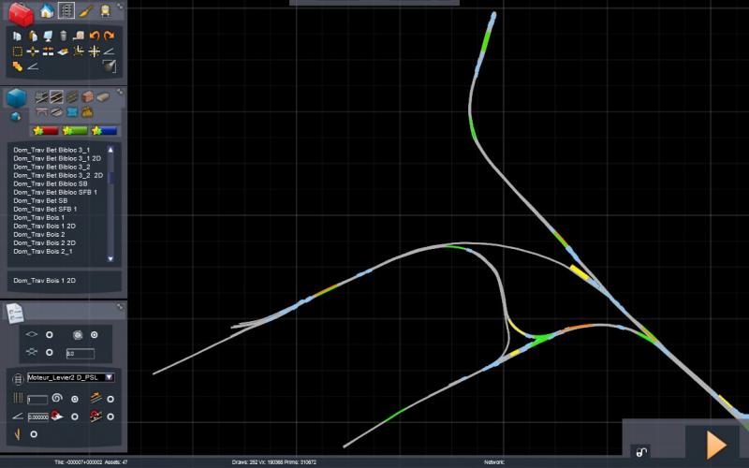The image size is (749, 468).
Task: Click the red brick wall object icon
Action: tap(87, 97)
